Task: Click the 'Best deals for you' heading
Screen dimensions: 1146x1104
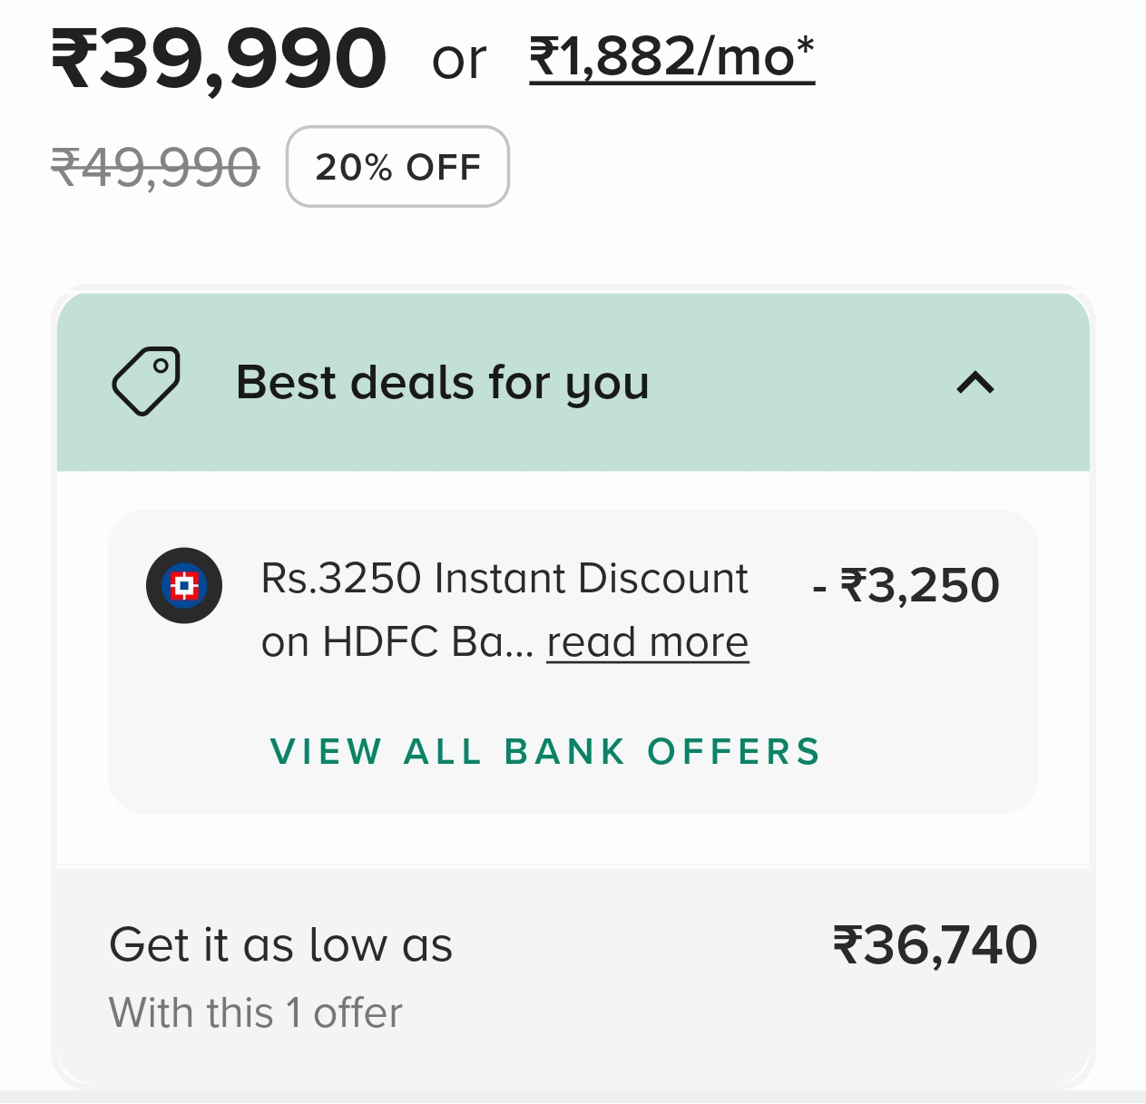Action: (x=442, y=382)
